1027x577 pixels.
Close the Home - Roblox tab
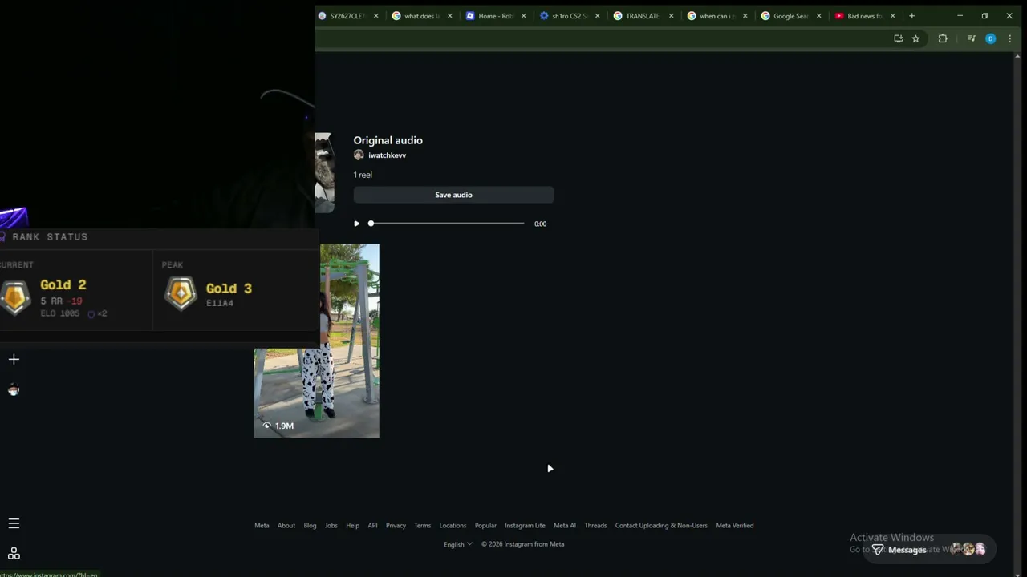pos(523,16)
